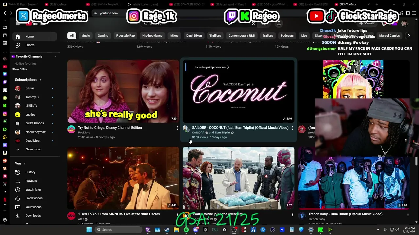
Task: Open Instagram in browser sidebar
Action: coord(5,114)
